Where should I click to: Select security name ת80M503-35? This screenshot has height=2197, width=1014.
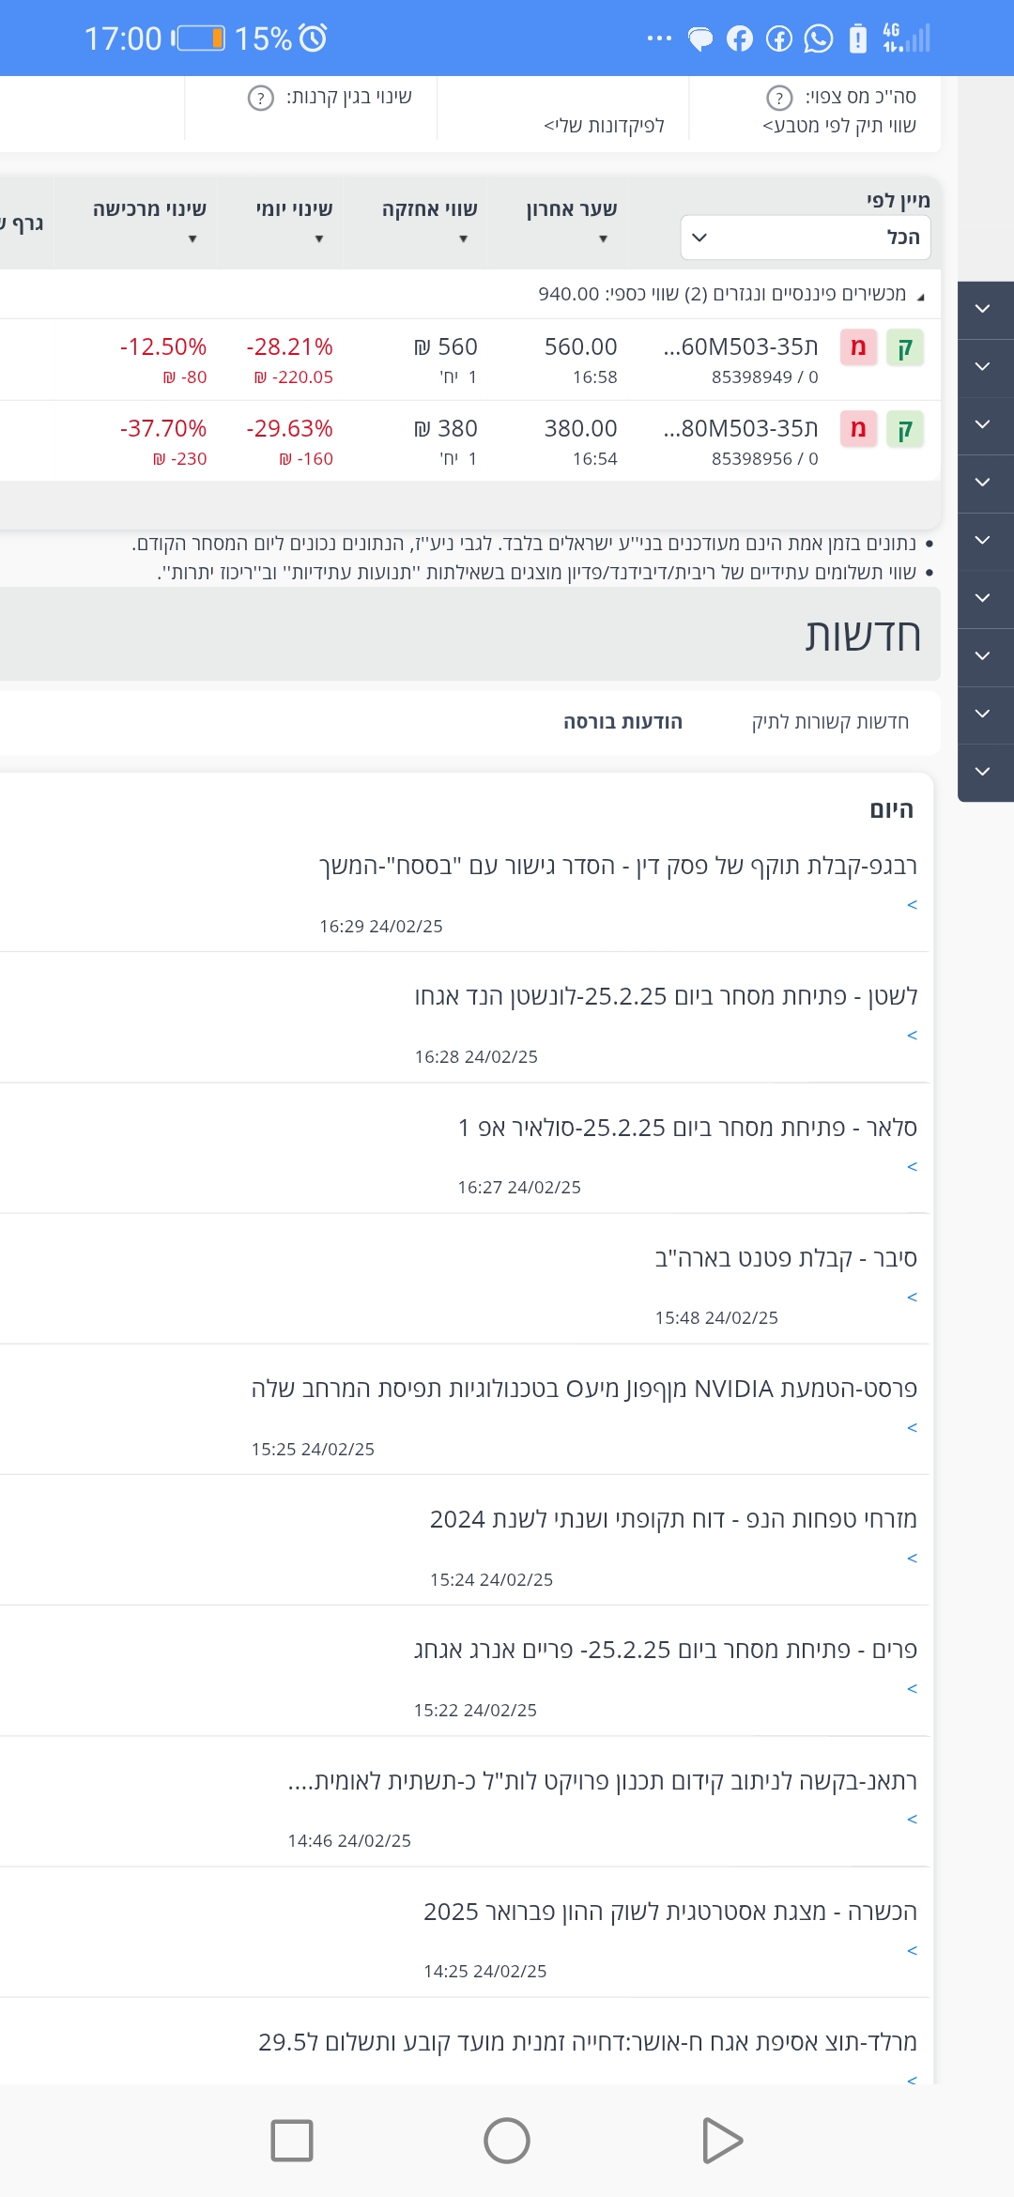pyautogui.click(x=741, y=429)
